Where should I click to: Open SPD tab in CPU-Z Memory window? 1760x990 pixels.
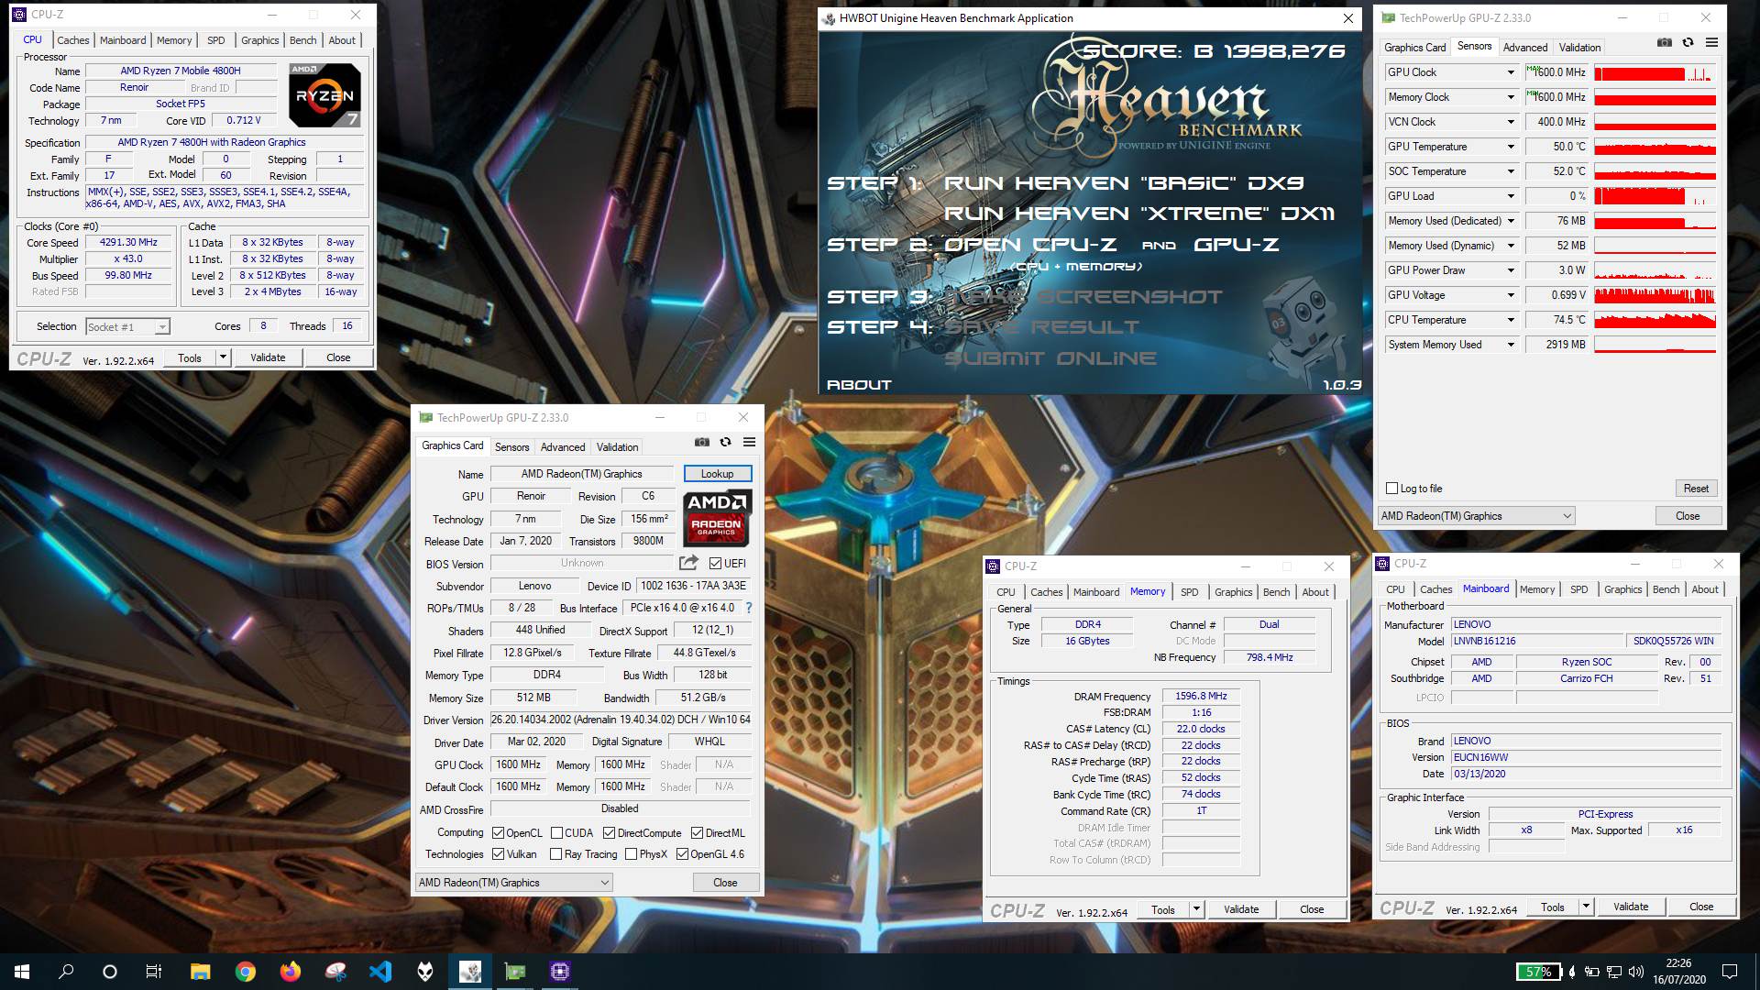(1190, 592)
